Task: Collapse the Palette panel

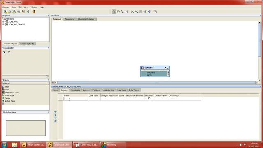Action: point(2,80)
